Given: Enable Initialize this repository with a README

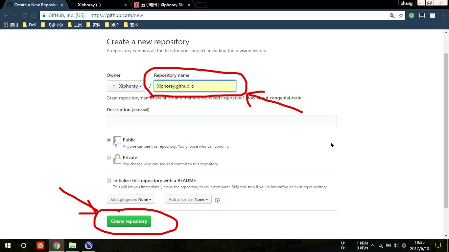Looking at the screenshot, I should click(x=109, y=180).
